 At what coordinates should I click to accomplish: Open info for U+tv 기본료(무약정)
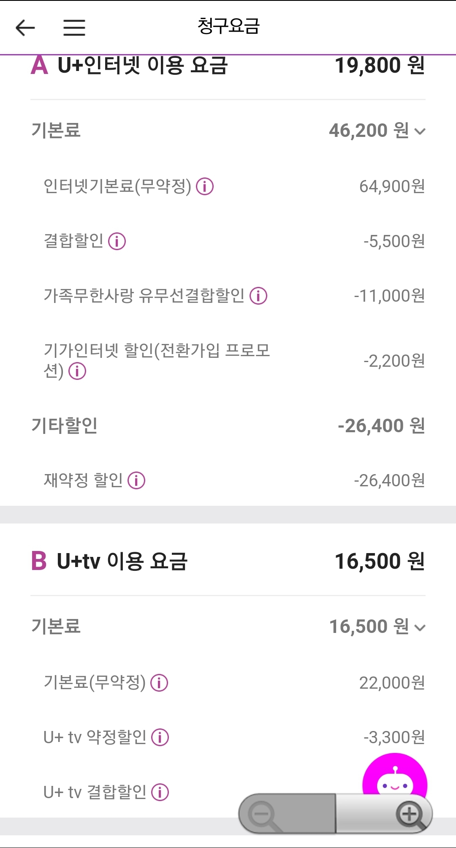pos(159,683)
